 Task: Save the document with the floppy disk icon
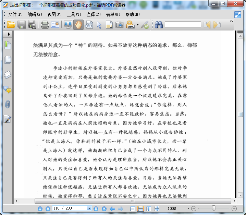22,25
